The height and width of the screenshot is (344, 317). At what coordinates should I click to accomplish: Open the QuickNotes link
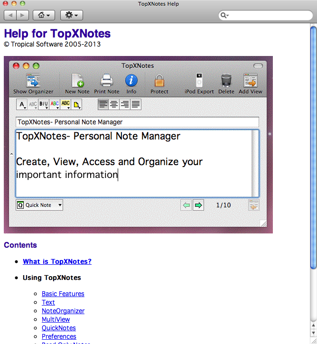[x=59, y=328]
